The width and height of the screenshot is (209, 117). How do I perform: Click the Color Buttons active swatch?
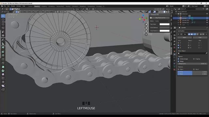(x=165, y=31)
